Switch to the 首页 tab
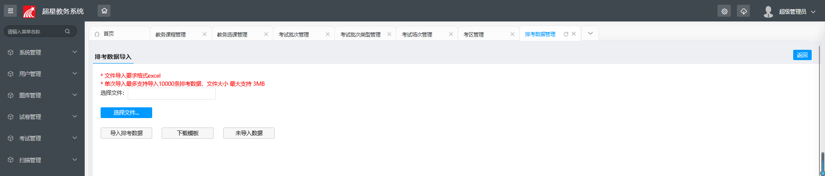The image size is (825, 176). pos(109,33)
